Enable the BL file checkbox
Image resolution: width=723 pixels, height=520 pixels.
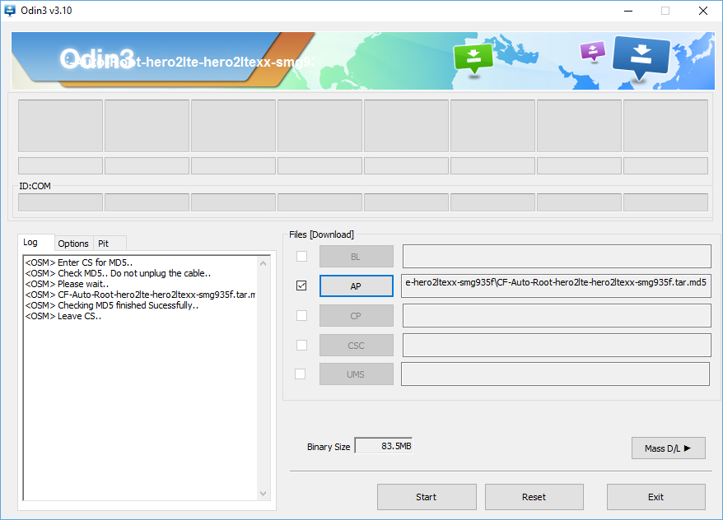click(x=301, y=257)
